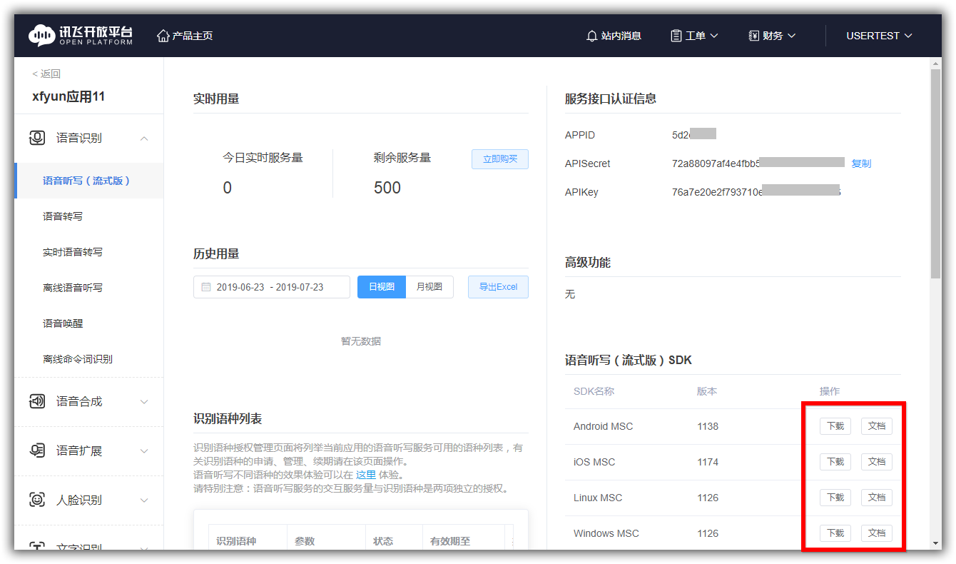Open the USERTEST account dropdown
This screenshot has width=956, height=564.
click(879, 36)
